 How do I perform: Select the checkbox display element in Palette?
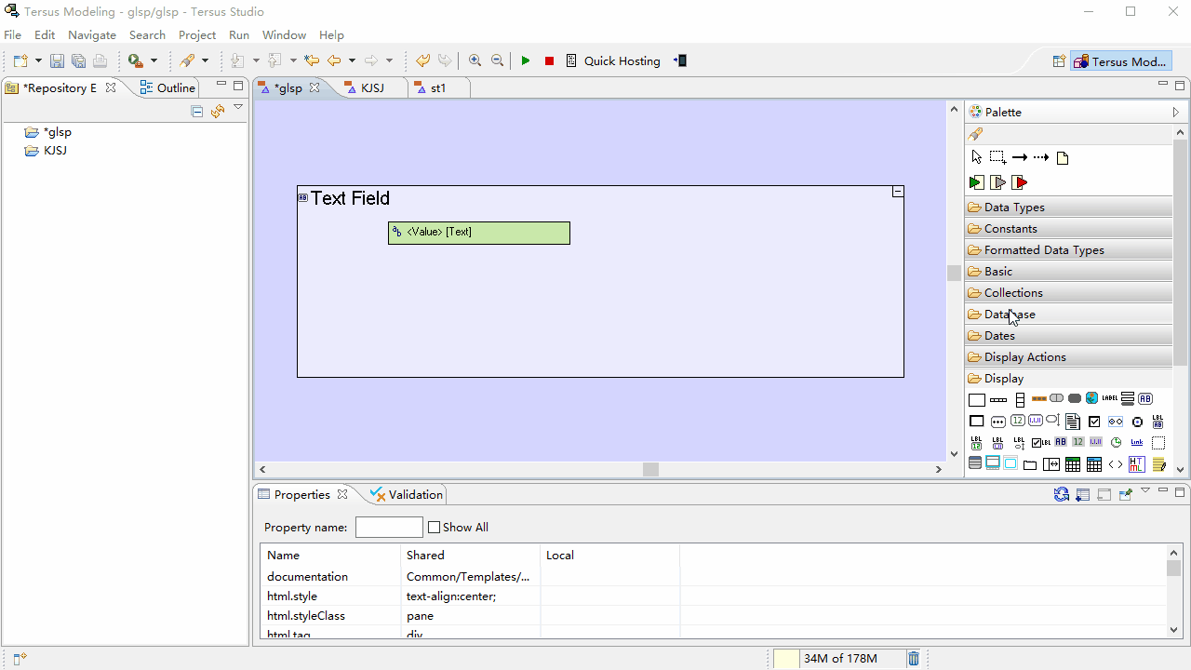click(x=1094, y=422)
